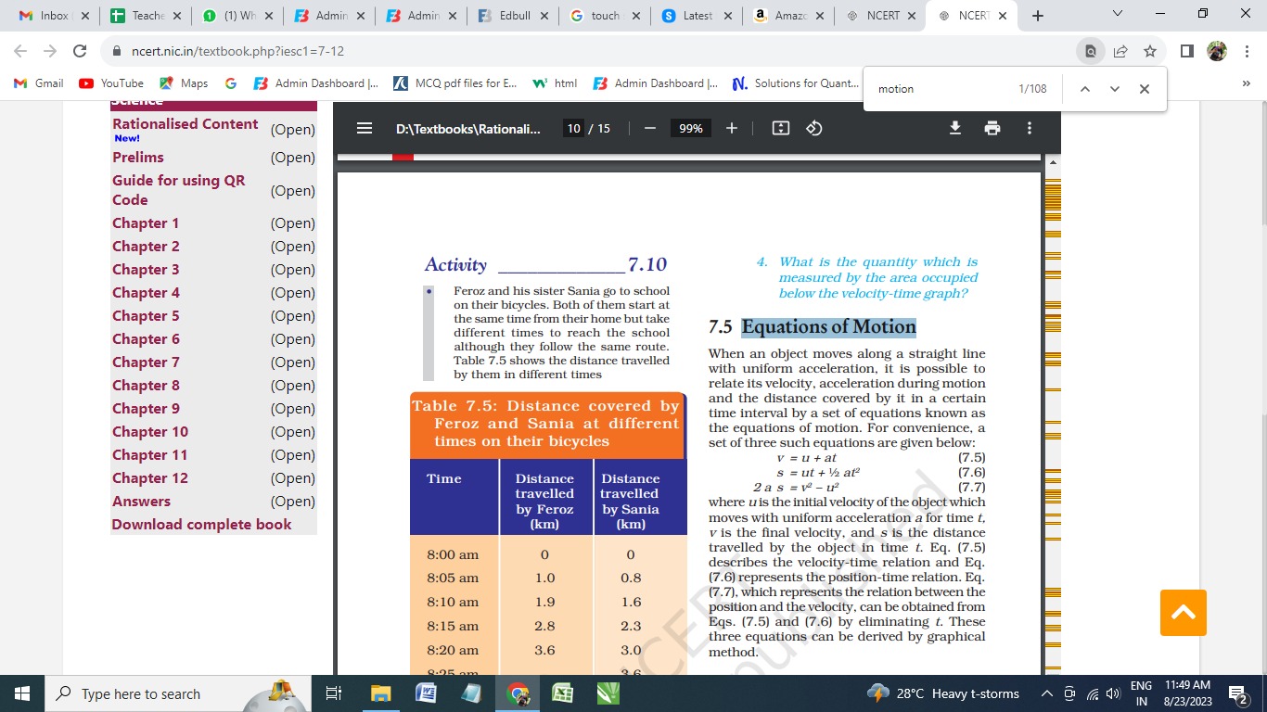Viewport: 1267px width, 712px height.
Task: Zoom out the PDF with minus button
Action: 650,128
